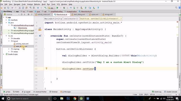
Task: Open the app run configuration dropdown
Action: tap(51, 8)
